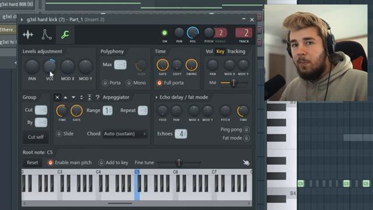373x210 pixels.
Task: Select arpeggiator up-down bounce icon
Action: 82,97
